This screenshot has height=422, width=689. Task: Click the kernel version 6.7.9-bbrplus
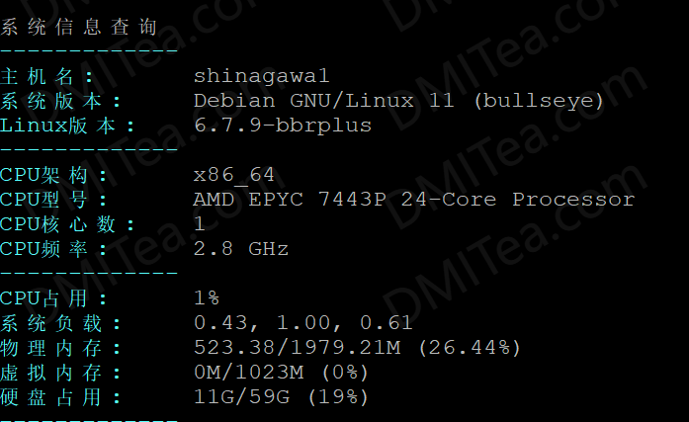[283, 127]
